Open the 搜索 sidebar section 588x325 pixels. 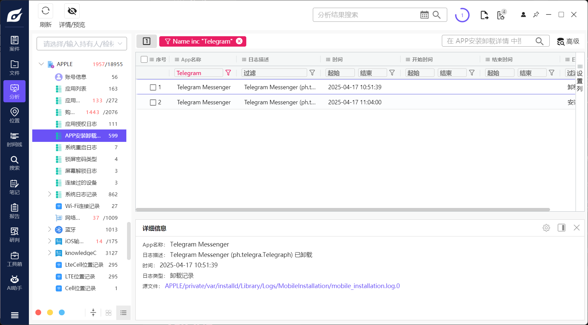point(14,163)
